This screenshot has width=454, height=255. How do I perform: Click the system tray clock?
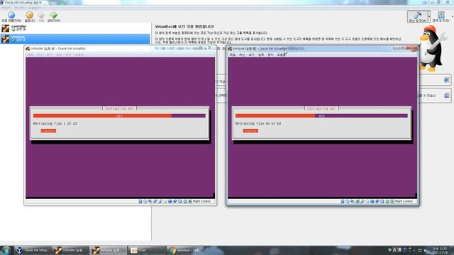[440, 250]
